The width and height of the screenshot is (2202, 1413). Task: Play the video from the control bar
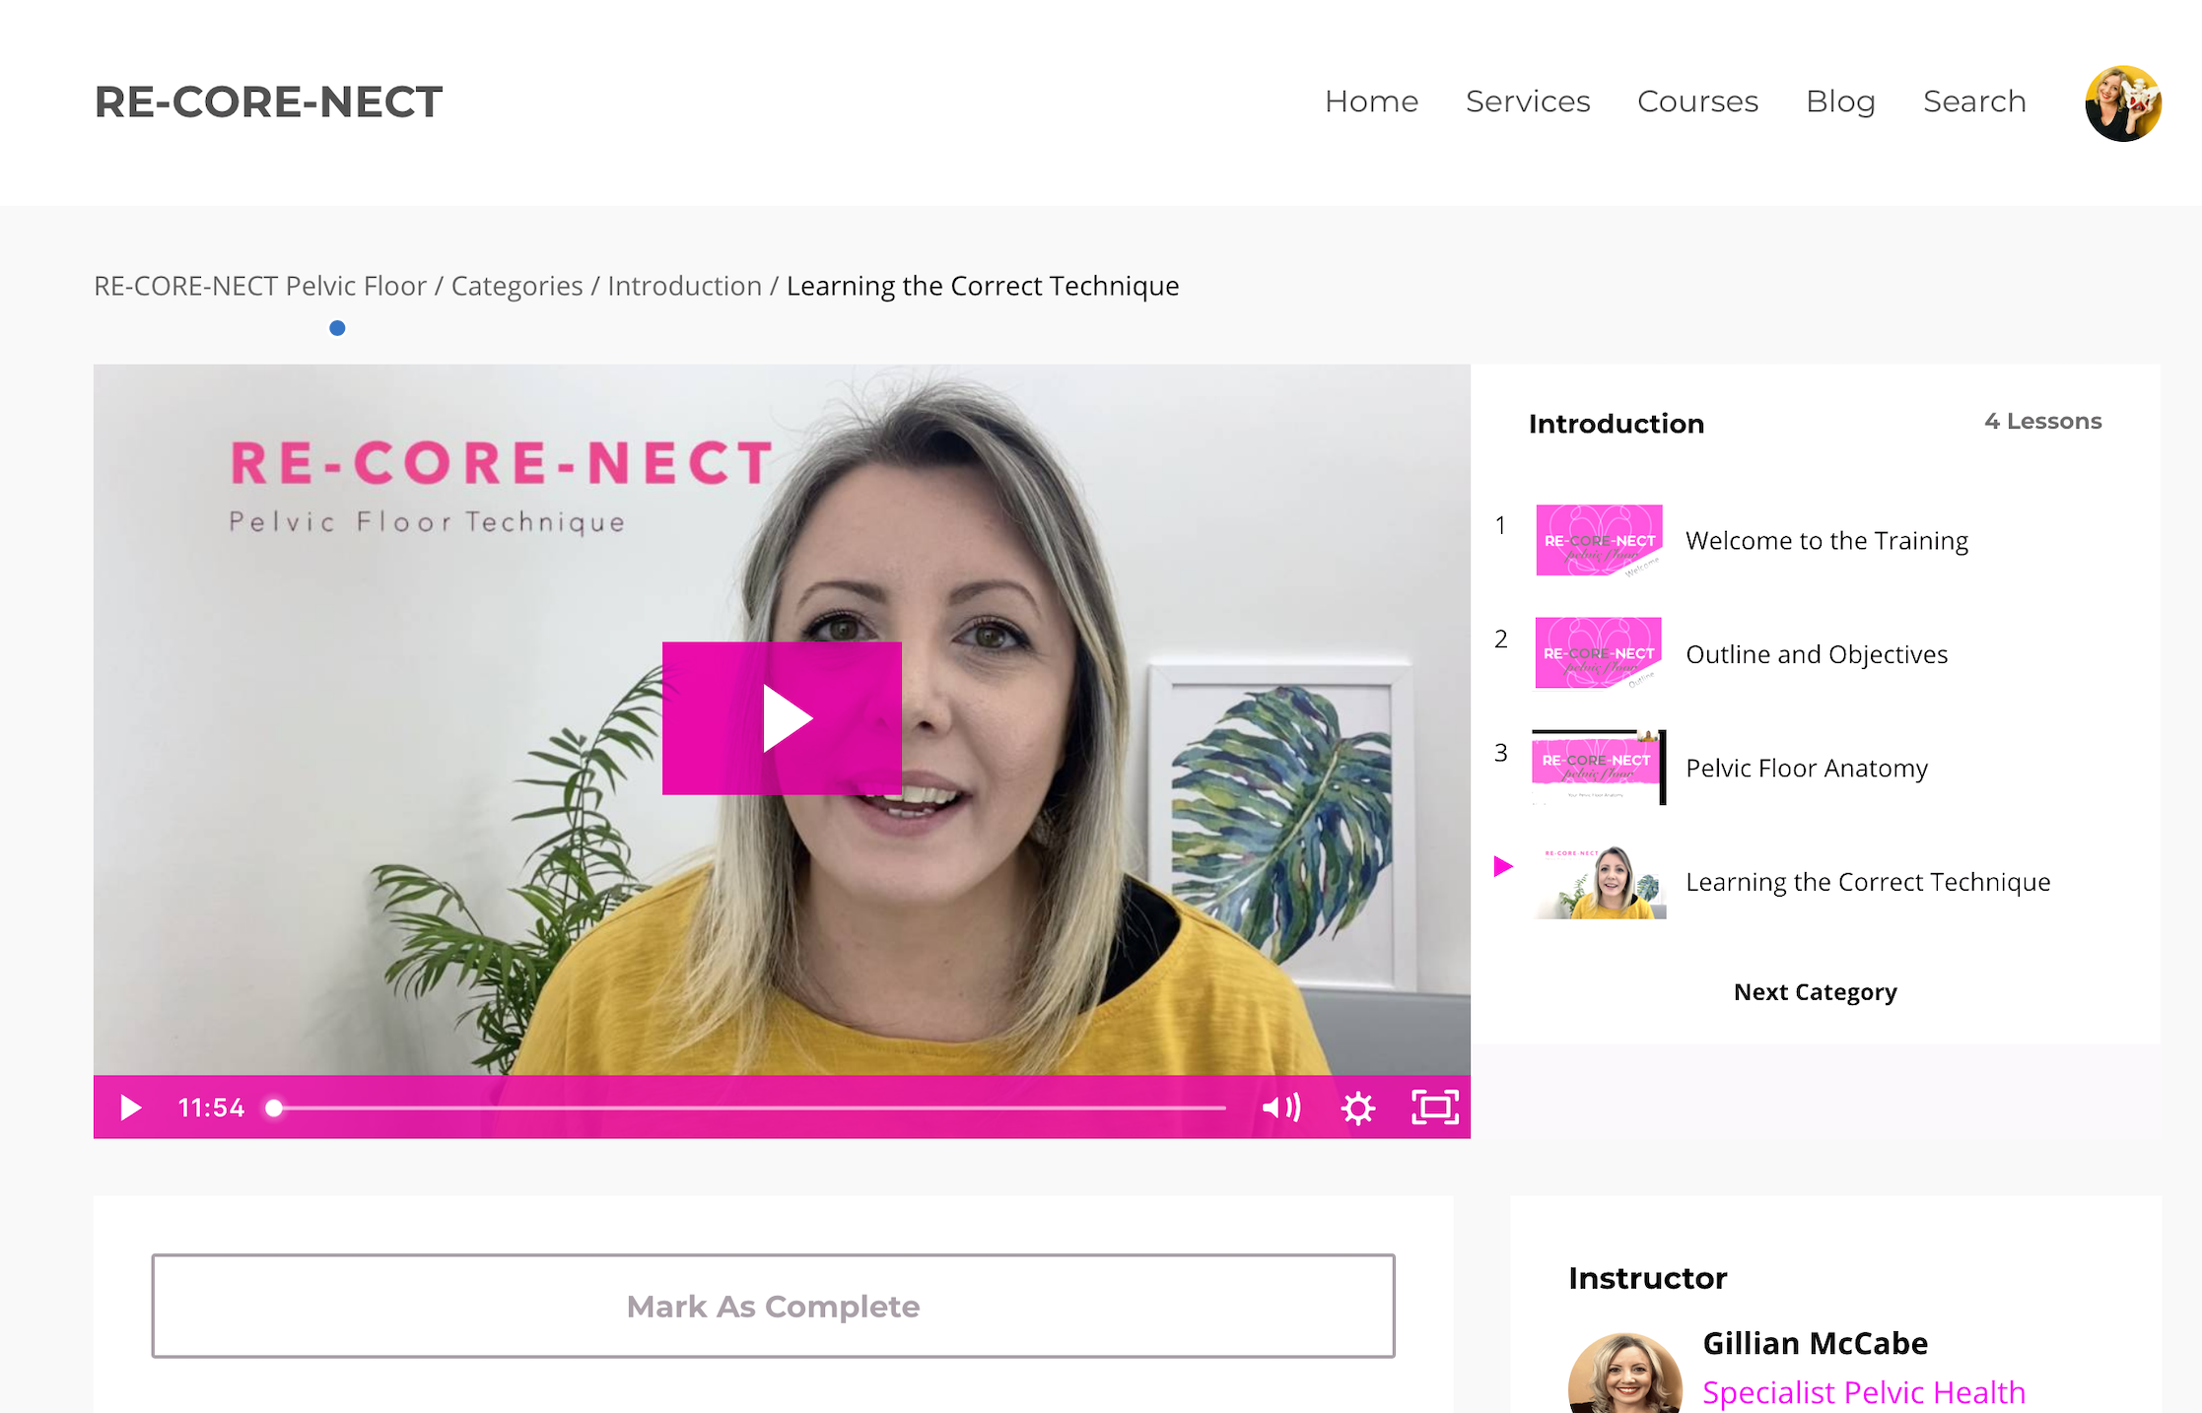pos(130,1108)
